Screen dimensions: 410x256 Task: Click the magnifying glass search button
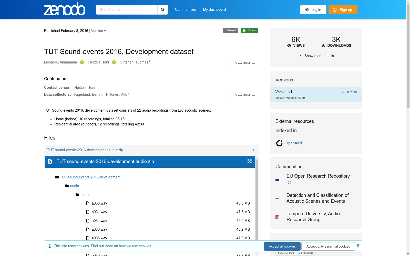pos(162,10)
